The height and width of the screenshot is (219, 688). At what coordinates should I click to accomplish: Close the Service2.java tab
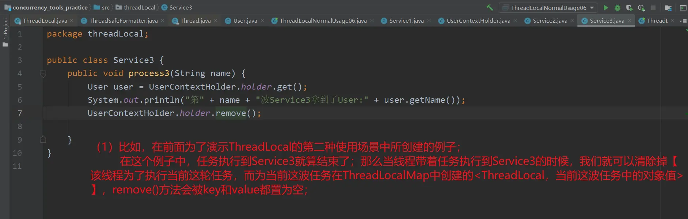(x=572, y=21)
